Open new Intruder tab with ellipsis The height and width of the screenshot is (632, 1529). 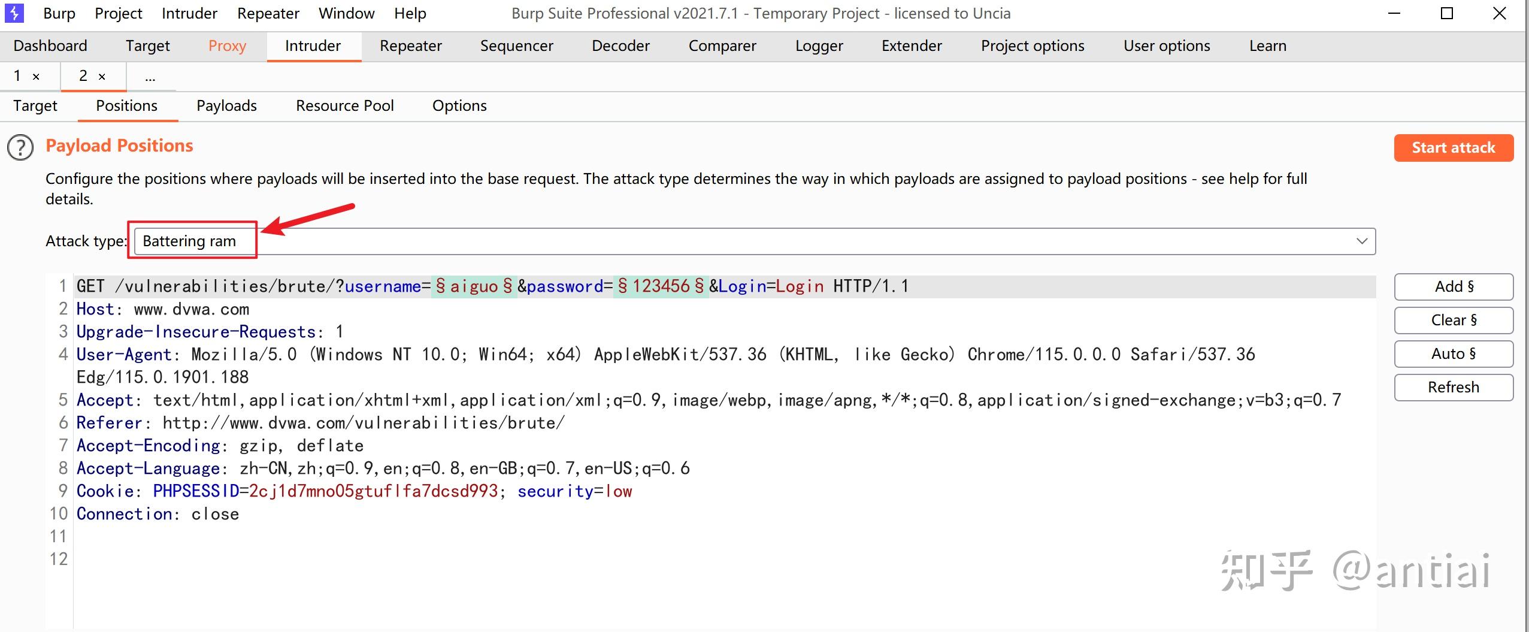(150, 77)
